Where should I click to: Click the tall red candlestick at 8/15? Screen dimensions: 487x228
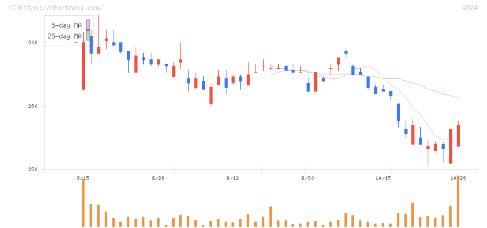[x=83, y=66]
